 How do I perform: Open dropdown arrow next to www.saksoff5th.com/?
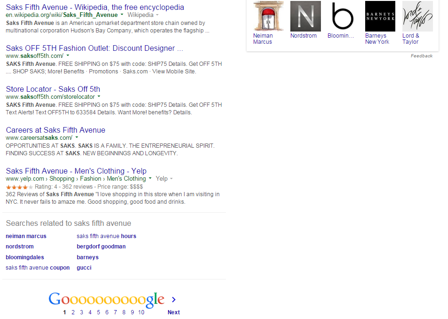click(x=68, y=56)
